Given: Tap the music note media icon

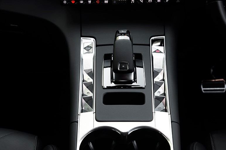Looking at the screenshot, I should [x=132, y=1].
